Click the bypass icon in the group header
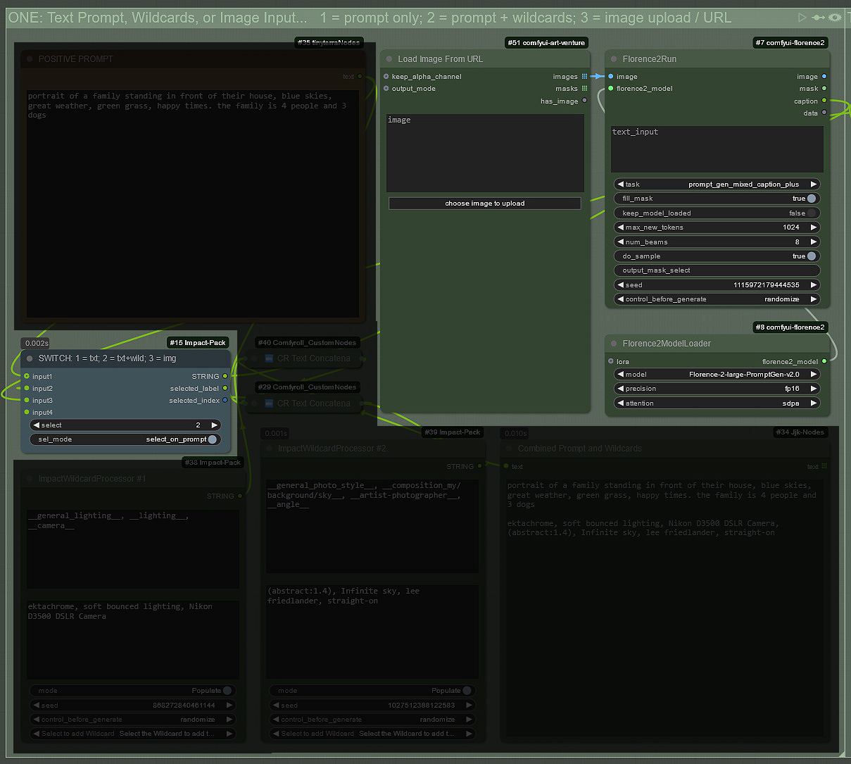Viewport: 851px width, 764px height. 819,18
